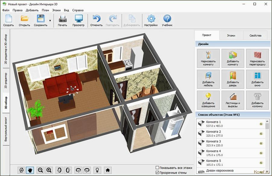Switch to the Свойства tab
The width and height of the screenshot is (272, 176).
(255, 35)
